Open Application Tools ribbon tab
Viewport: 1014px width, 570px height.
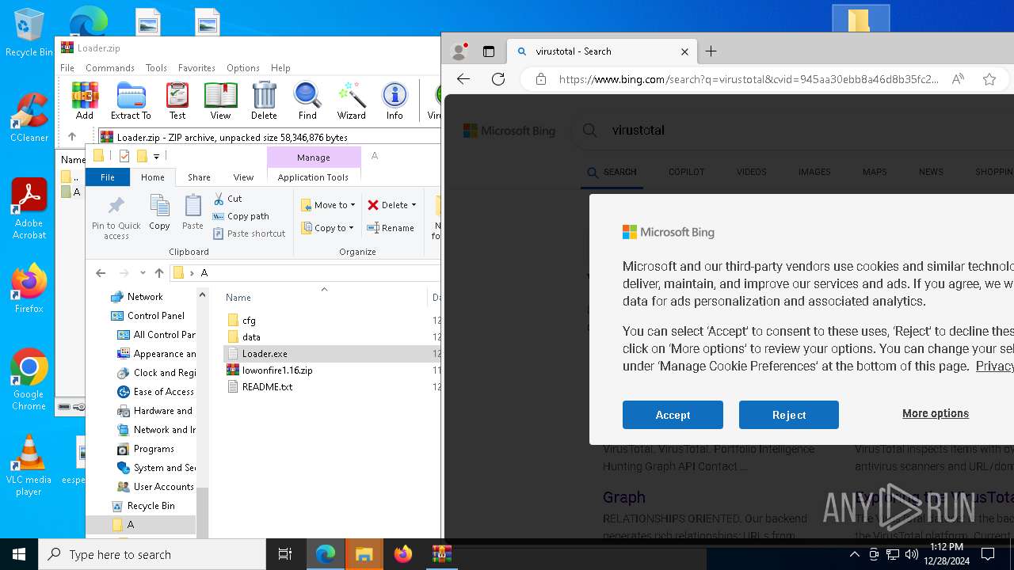[313, 177]
